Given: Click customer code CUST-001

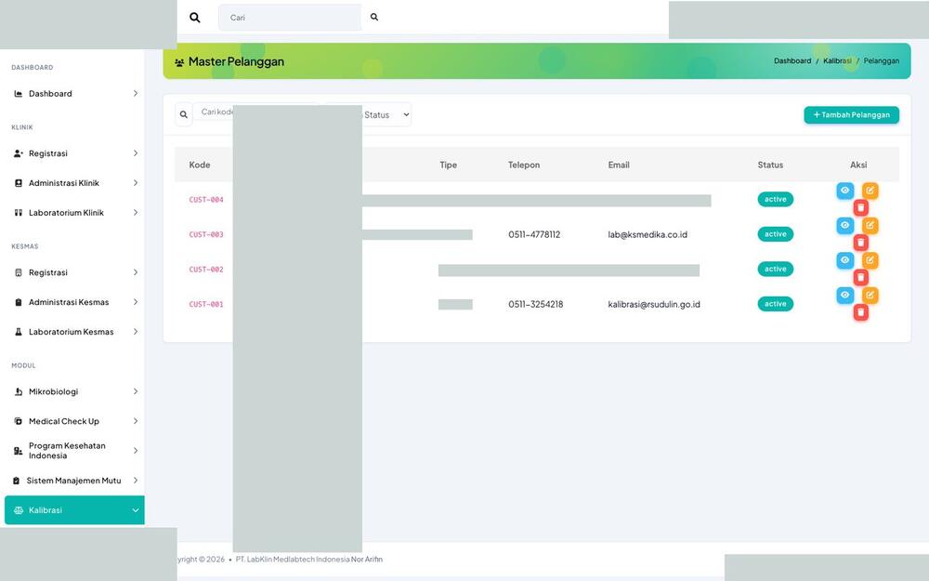Looking at the screenshot, I should coord(206,304).
